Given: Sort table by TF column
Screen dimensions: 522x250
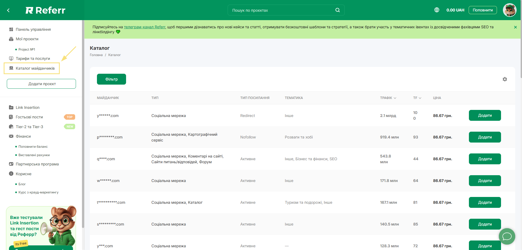Looking at the screenshot, I should click(417, 98).
